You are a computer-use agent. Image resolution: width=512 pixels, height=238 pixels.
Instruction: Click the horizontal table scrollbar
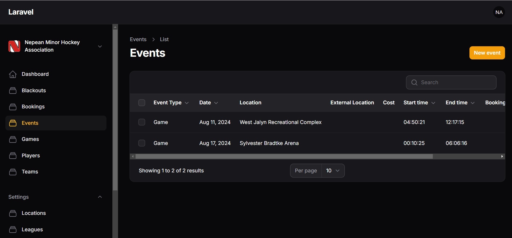click(x=284, y=157)
